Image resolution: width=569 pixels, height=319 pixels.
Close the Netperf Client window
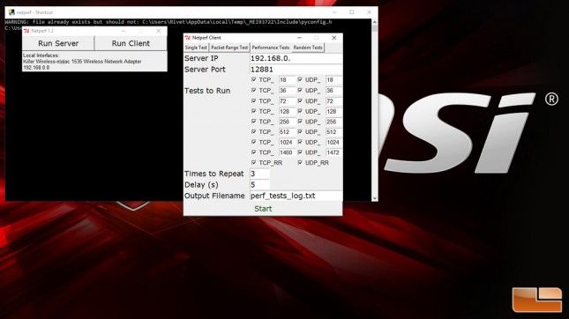(x=333, y=38)
